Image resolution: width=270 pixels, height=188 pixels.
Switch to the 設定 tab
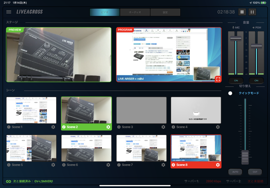point(165,12)
